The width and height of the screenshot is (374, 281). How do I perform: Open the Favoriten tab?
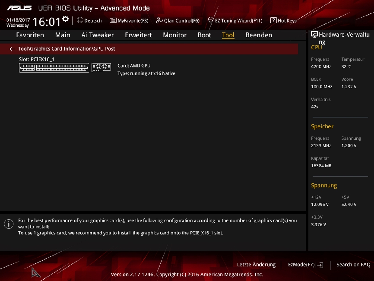(30, 35)
